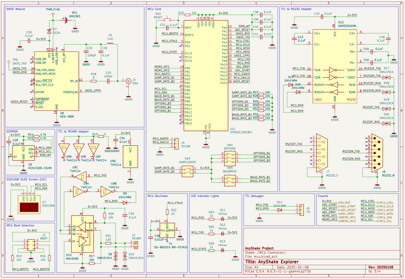The height and width of the screenshot is (279, 405).
Task: Click the ROM_WP label on EEPROM WP pin
Action: click(45, 155)
